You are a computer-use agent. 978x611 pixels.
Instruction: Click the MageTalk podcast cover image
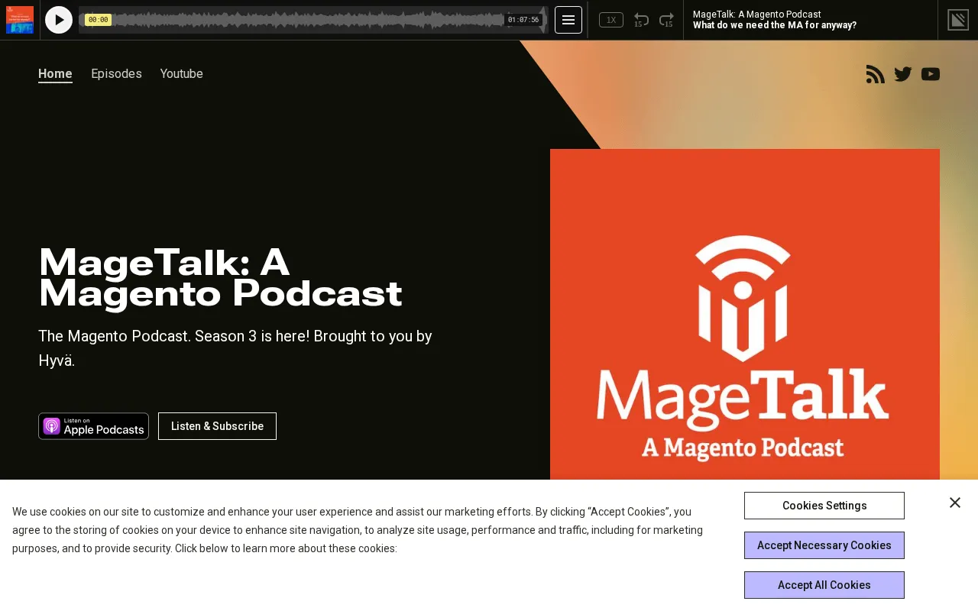click(745, 315)
